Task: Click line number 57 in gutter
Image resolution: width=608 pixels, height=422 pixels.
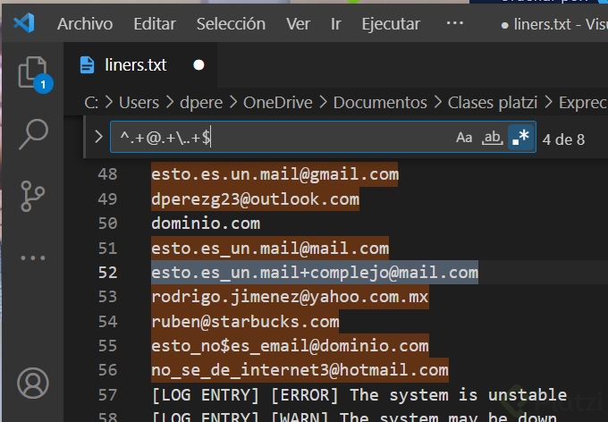Action: pos(107,395)
